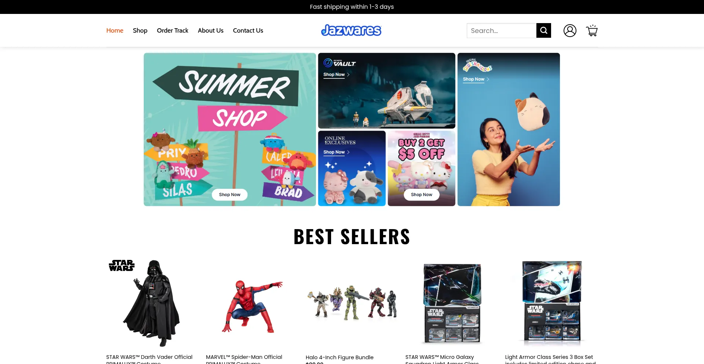This screenshot has width=704, height=364.
Task: Click the Squishmallows Shop Now link
Action: tap(476, 79)
